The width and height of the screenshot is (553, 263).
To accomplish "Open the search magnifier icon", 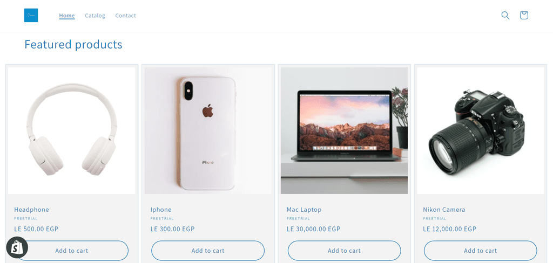I will [x=505, y=15].
